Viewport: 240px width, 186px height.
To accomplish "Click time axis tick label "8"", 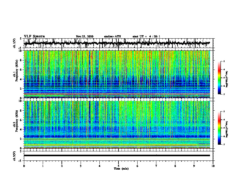I will click(x=175, y=166).
